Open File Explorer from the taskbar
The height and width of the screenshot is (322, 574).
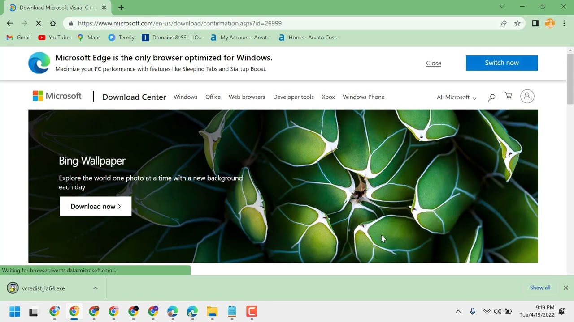pyautogui.click(x=212, y=312)
